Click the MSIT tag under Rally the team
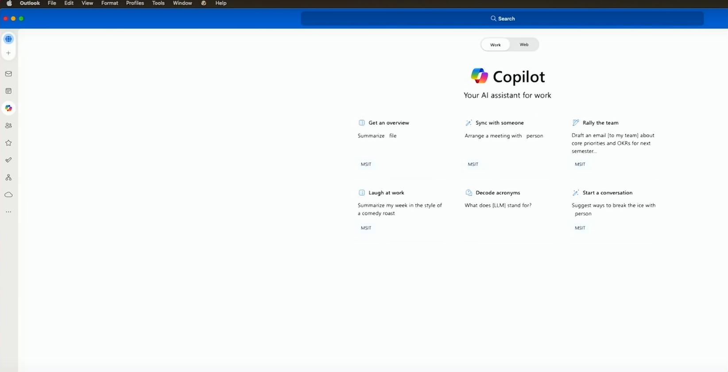 580,164
